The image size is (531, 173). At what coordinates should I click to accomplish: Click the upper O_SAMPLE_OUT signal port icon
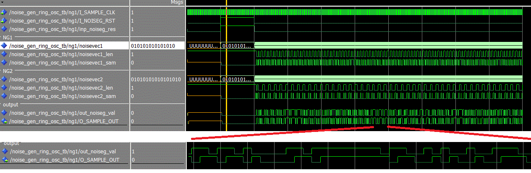coord(4,121)
